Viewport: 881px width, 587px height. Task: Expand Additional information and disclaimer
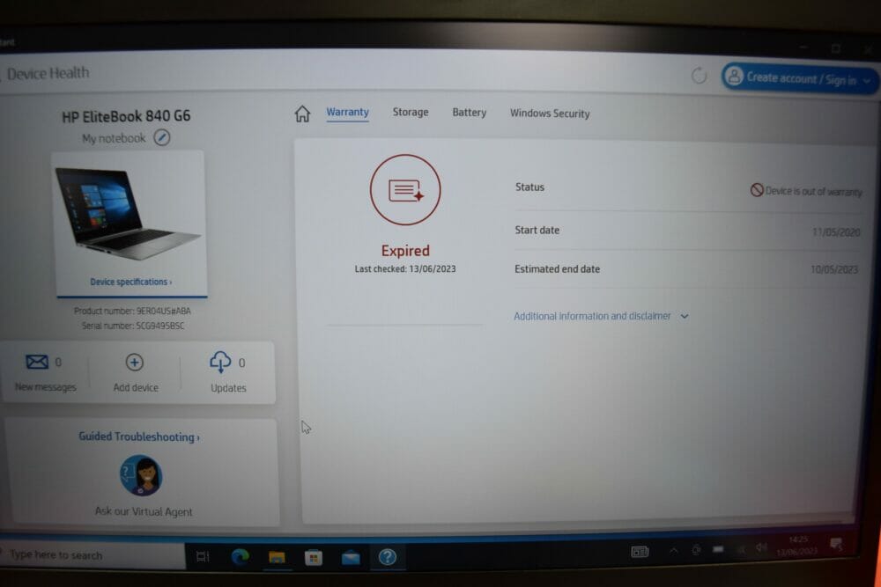[601, 316]
